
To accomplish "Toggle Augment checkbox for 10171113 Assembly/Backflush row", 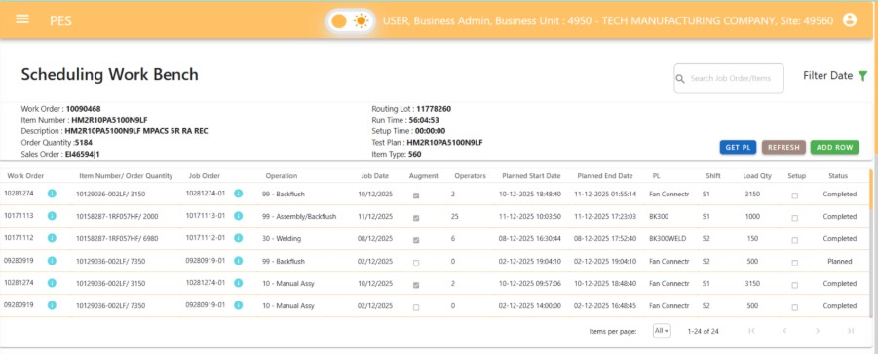I will 415,218.
